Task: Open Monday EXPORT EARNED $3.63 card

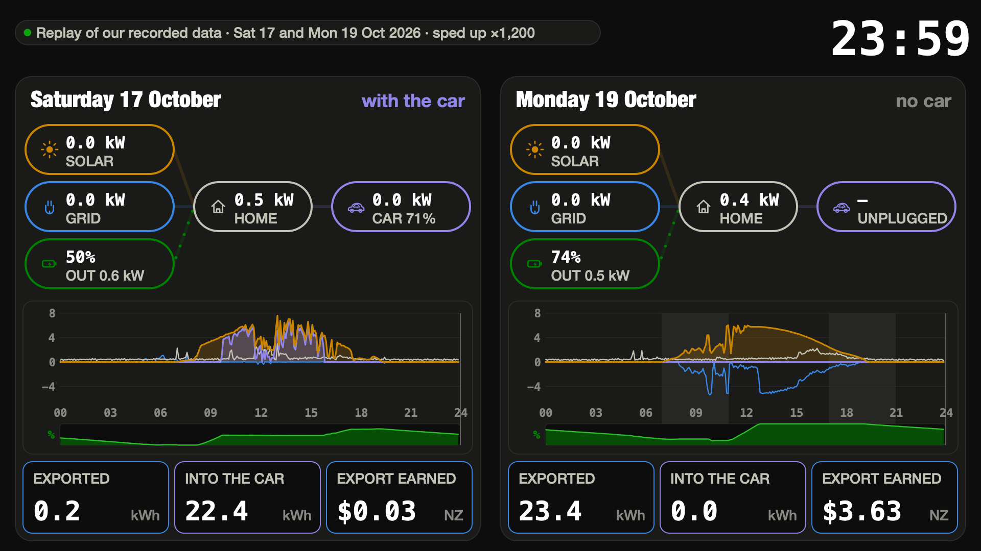Action: [884, 497]
